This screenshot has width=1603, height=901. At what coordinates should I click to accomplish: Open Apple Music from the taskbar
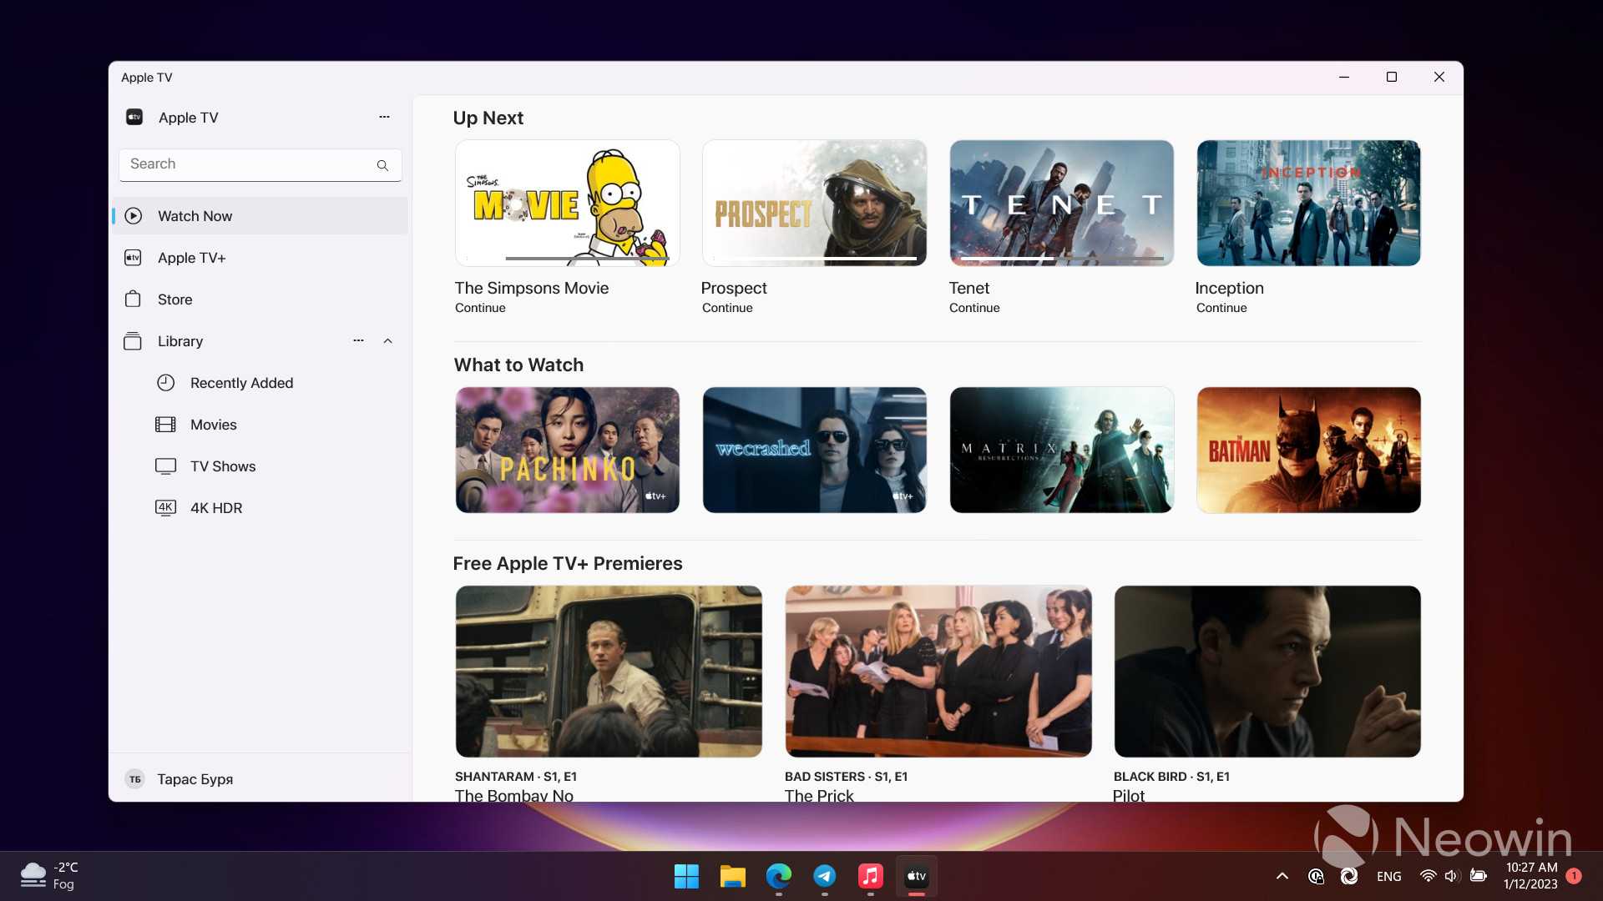pyautogui.click(x=870, y=876)
